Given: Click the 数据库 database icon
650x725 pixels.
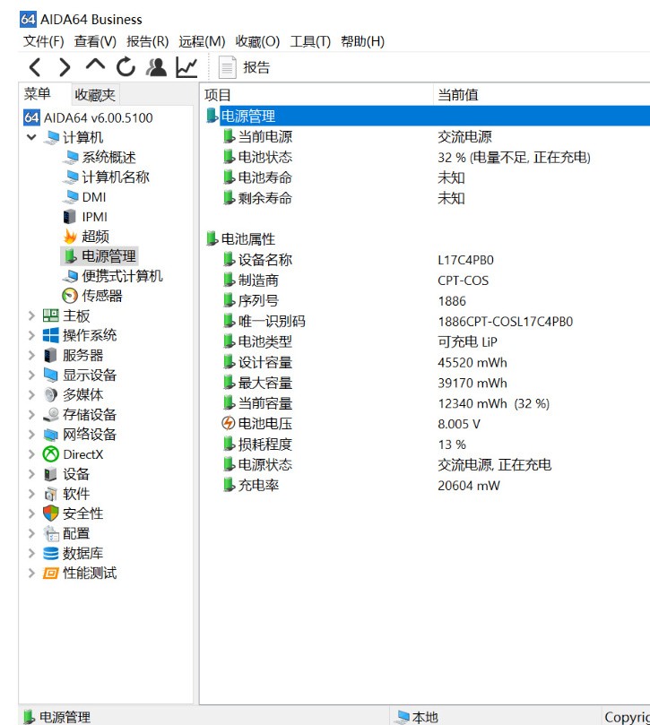Looking at the screenshot, I should pos(50,554).
